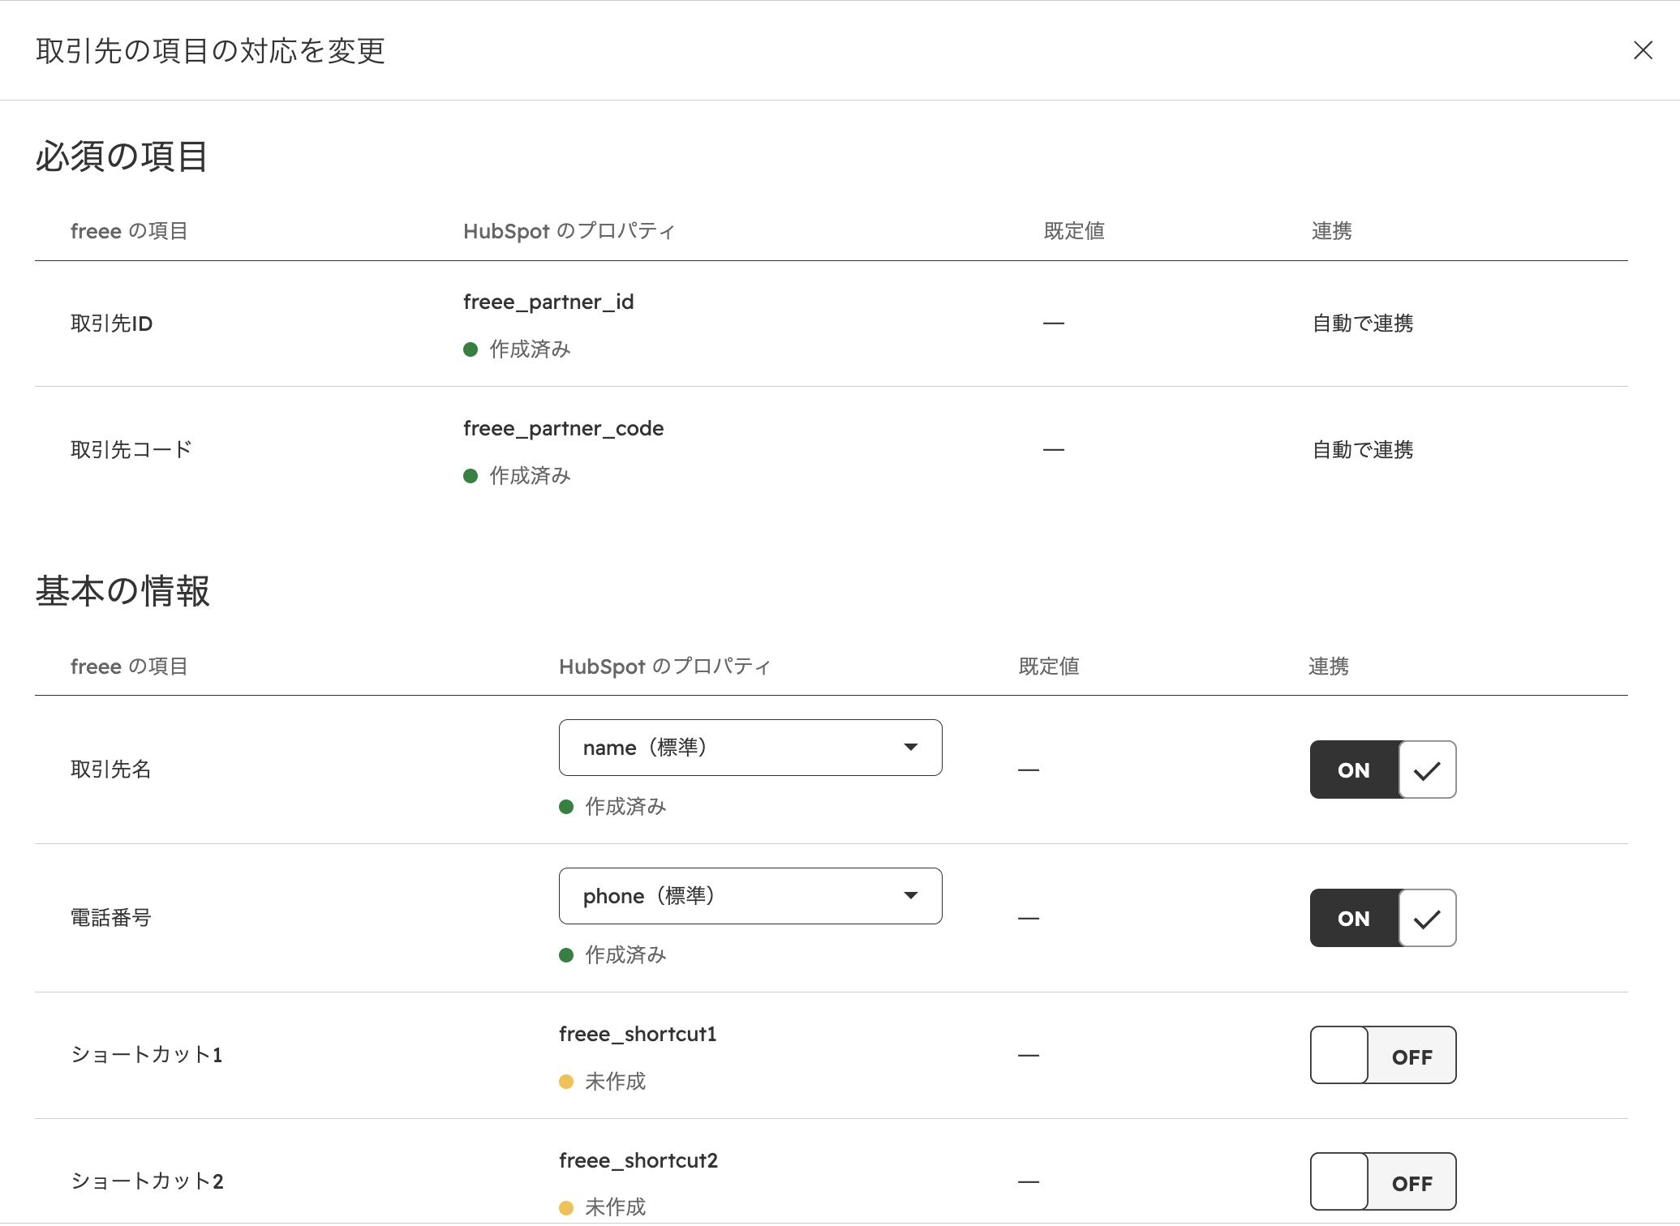Click the 必須の項目 section heading
This screenshot has height=1226, width=1680.
click(122, 156)
